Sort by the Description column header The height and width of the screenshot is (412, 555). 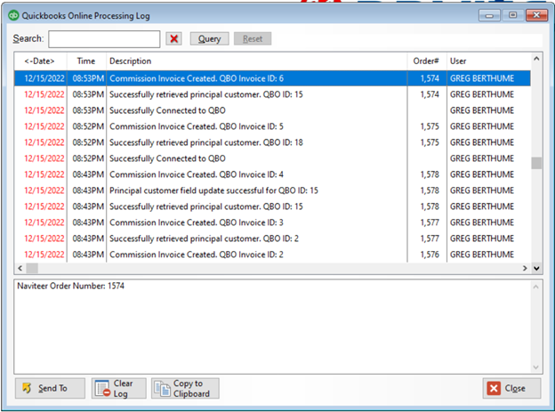pos(257,61)
